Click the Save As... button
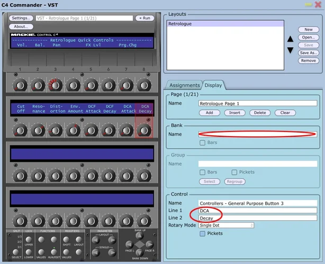 (x=309, y=53)
